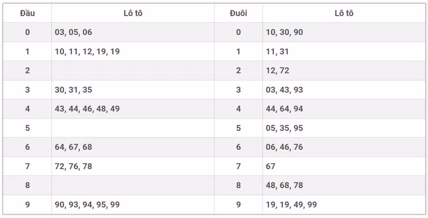
Task: Select the cell showing "11, 31"
Action: 277,52
